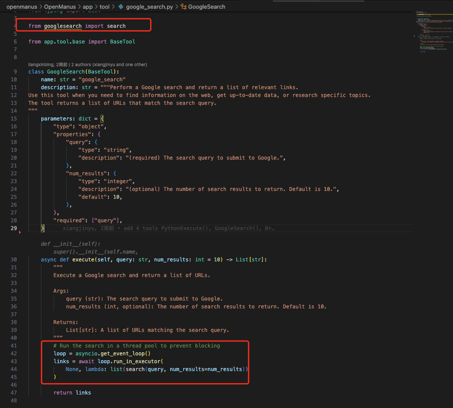This screenshot has height=408, width=453.
Task: Open the app breadcrumb dropdown
Action: 87,7
